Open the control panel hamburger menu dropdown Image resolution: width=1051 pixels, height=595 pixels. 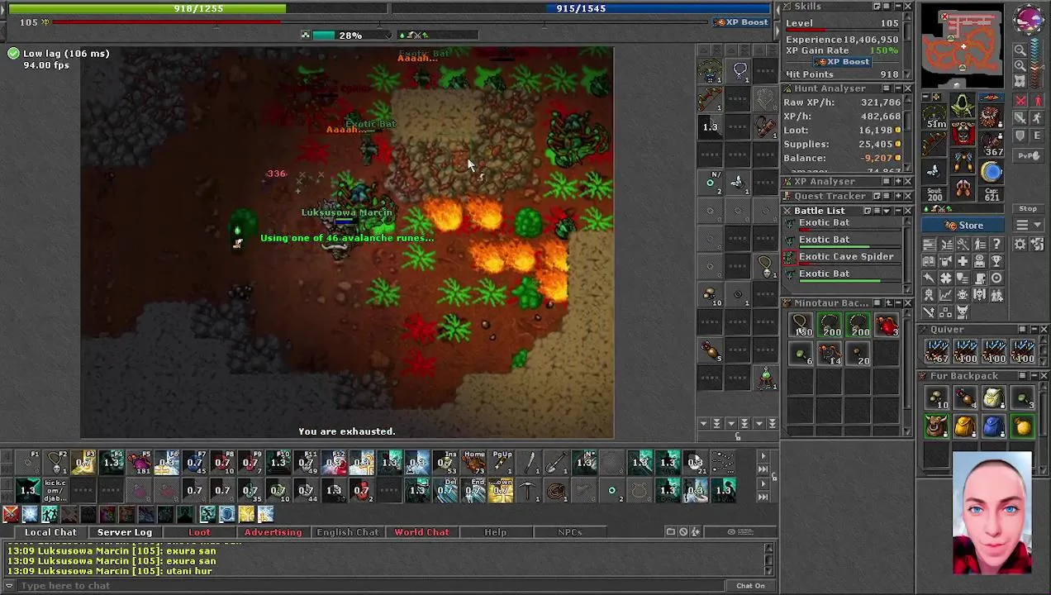[1029, 225]
